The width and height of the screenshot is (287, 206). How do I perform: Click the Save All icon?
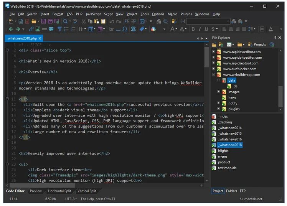[x=50, y=21]
